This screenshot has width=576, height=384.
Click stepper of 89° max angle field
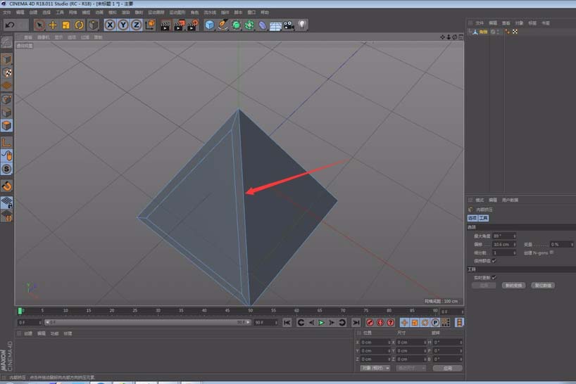(x=515, y=236)
